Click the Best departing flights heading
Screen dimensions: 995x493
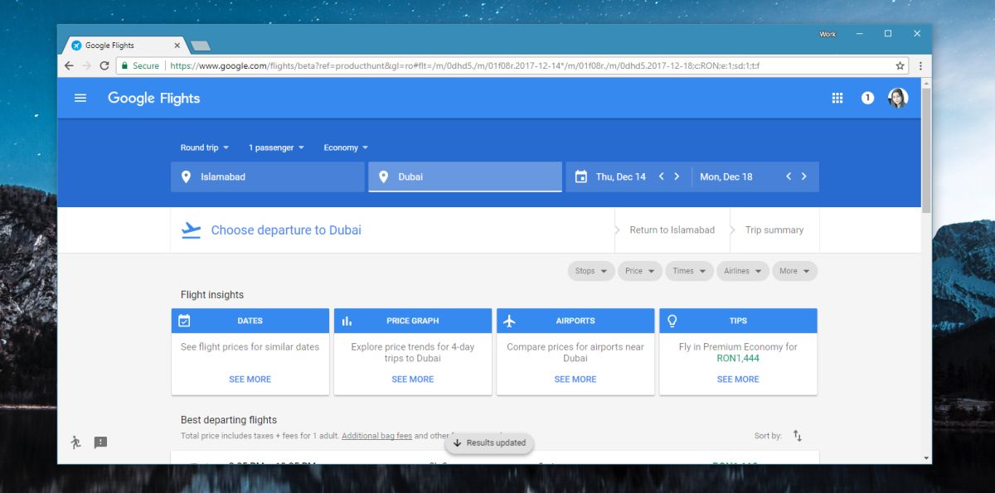(229, 420)
